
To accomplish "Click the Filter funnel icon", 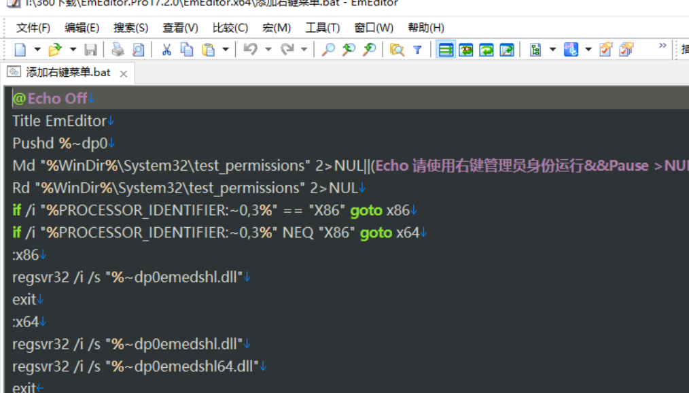I will tap(417, 50).
